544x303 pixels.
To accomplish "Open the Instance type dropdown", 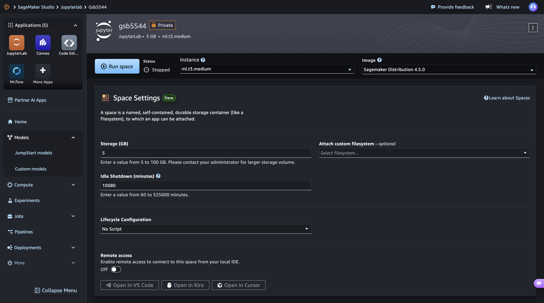I will click(x=267, y=69).
